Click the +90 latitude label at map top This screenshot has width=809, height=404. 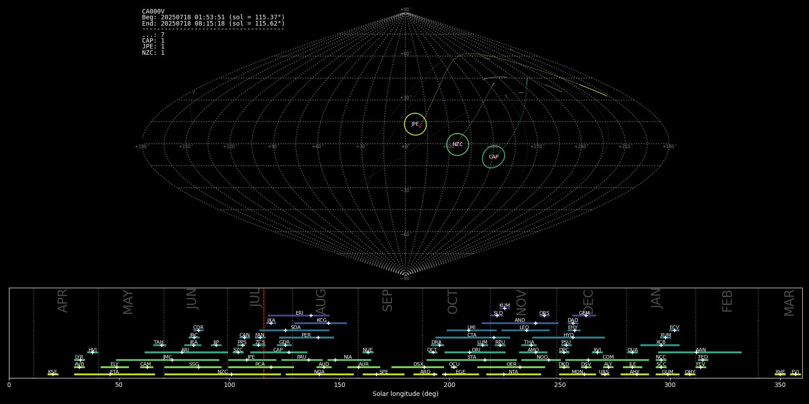coord(405,10)
